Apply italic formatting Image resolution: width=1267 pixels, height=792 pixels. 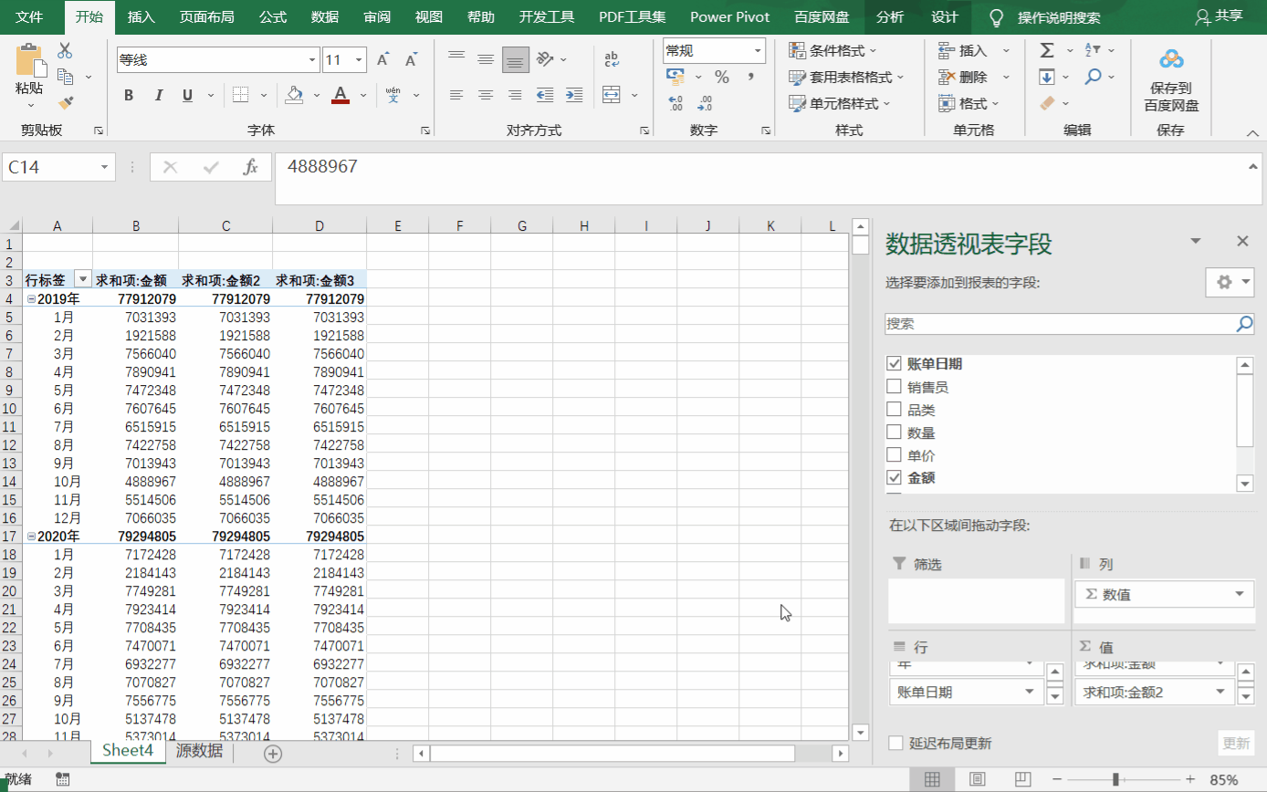pyautogui.click(x=158, y=95)
